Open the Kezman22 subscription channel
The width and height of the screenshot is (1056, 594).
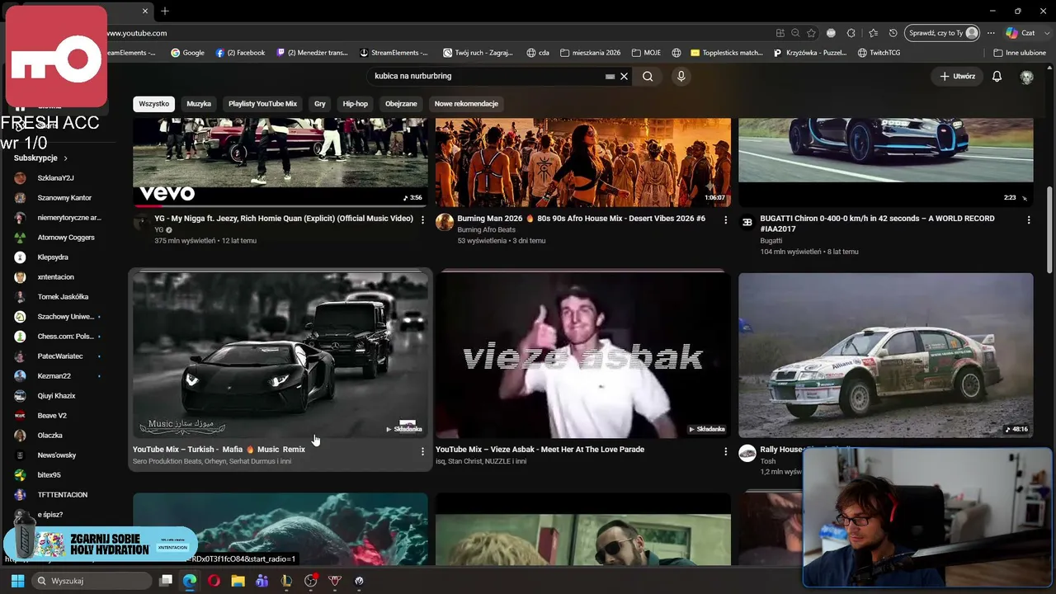[x=55, y=376]
